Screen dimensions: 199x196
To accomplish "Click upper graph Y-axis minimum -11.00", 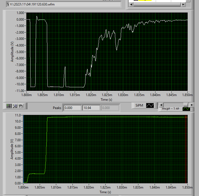I will [20, 91].
